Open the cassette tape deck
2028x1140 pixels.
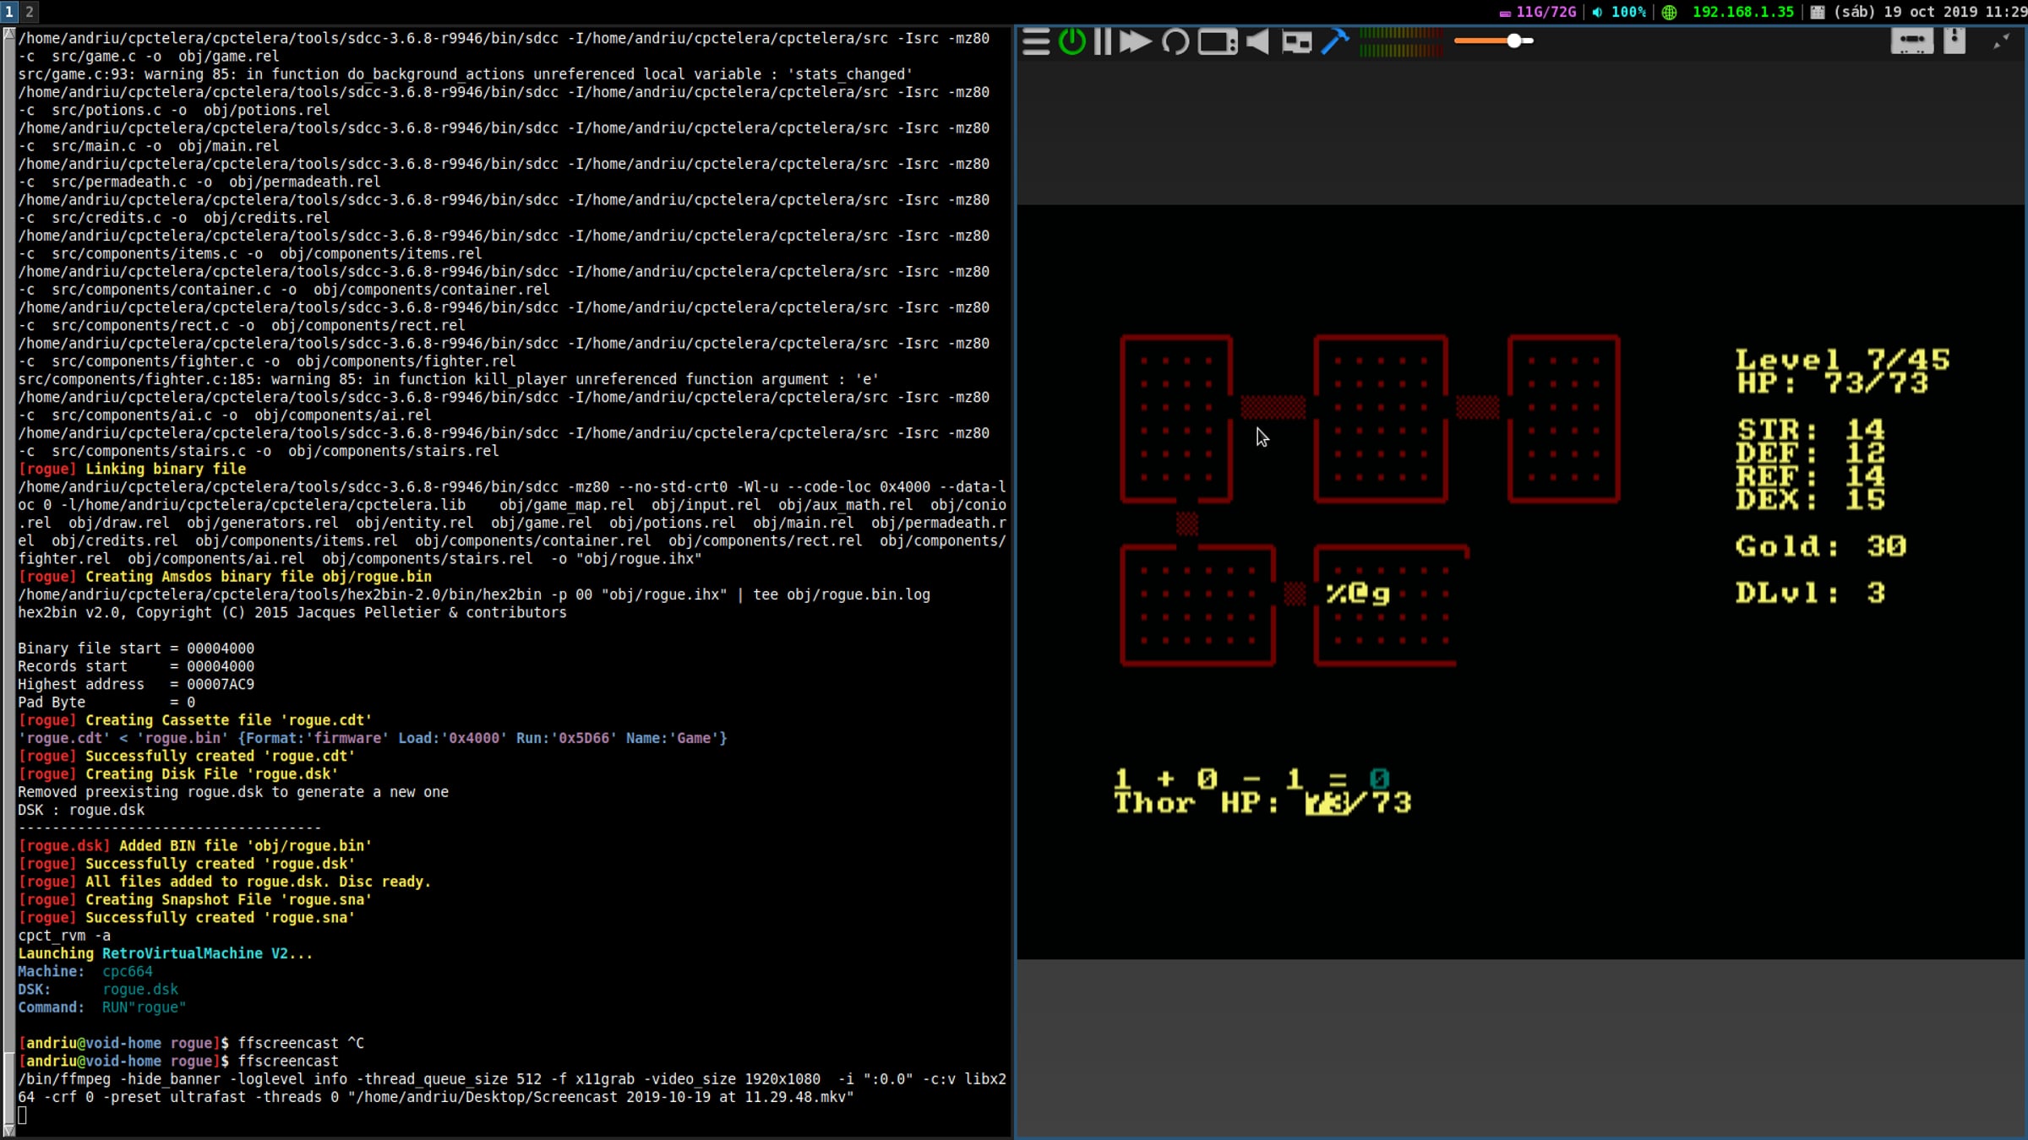coord(1911,41)
